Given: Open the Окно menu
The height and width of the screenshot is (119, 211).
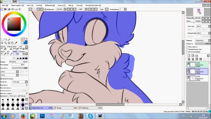Looking at the screenshot, I should point(79,5).
